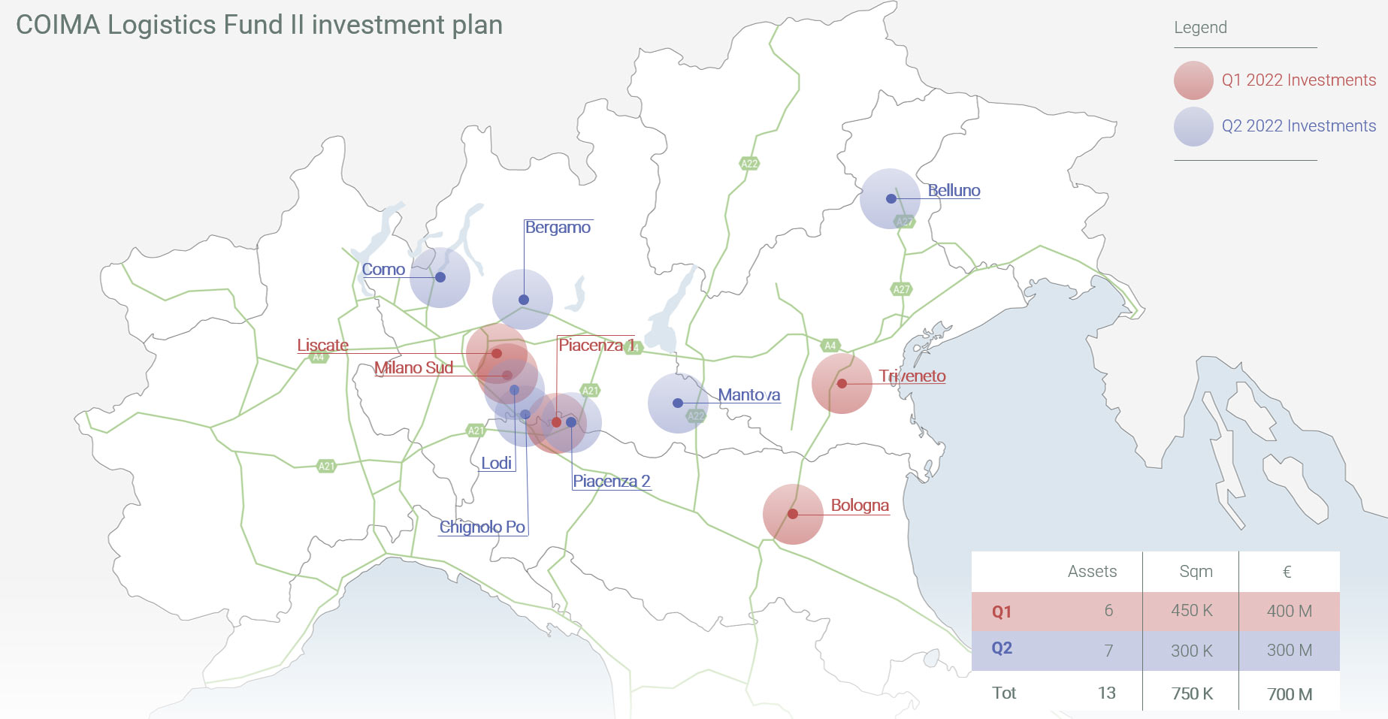Click the blue Mantova marker circle

(x=678, y=403)
